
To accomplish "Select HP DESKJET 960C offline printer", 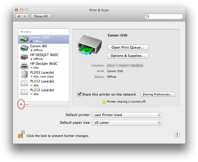I will click(44, 57).
